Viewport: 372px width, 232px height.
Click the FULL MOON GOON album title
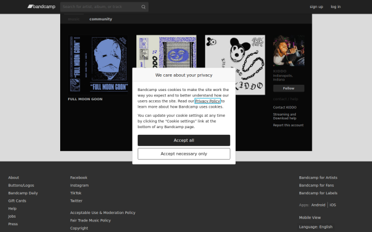(x=85, y=99)
